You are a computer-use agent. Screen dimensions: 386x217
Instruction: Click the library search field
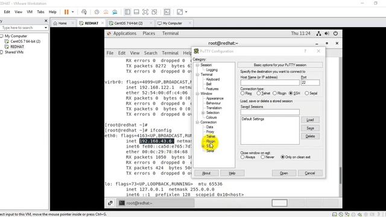22,28
